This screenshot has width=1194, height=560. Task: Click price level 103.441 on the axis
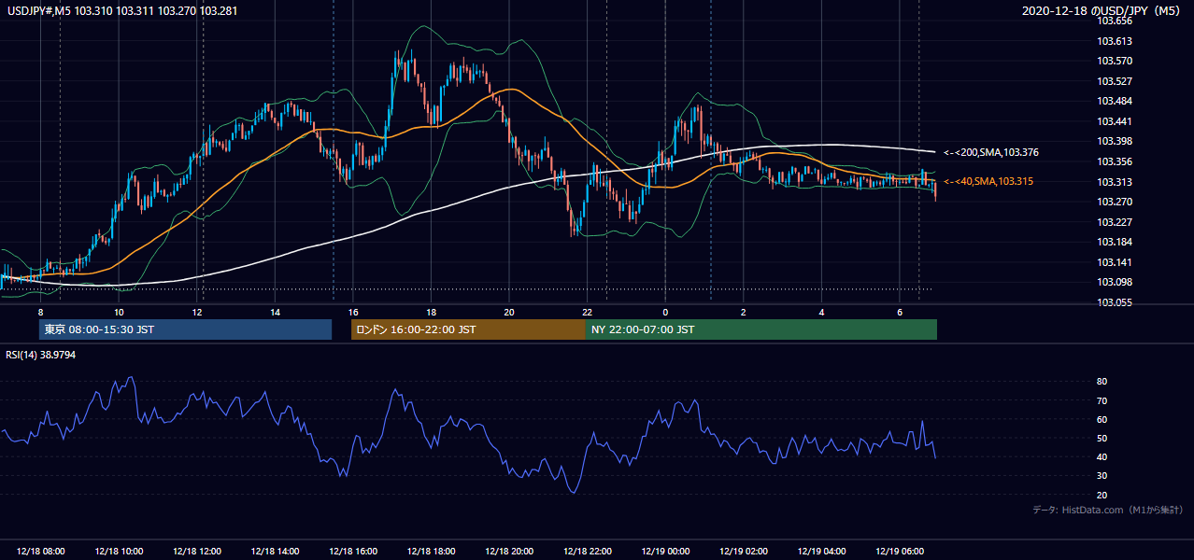click(x=1116, y=121)
